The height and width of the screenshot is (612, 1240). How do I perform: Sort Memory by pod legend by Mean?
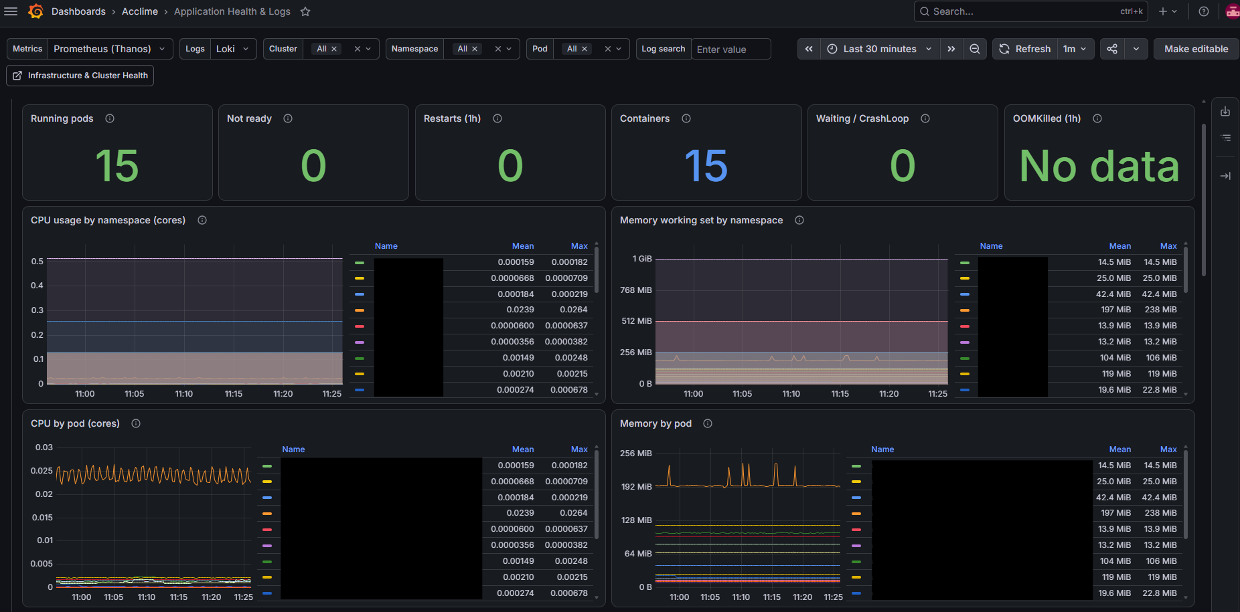[1120, 449]
